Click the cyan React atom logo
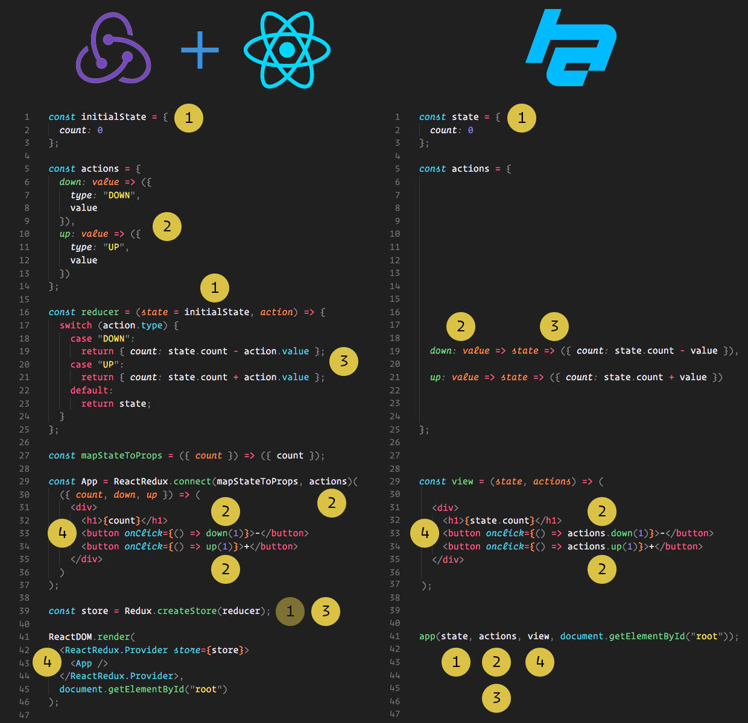 point(287,49)
